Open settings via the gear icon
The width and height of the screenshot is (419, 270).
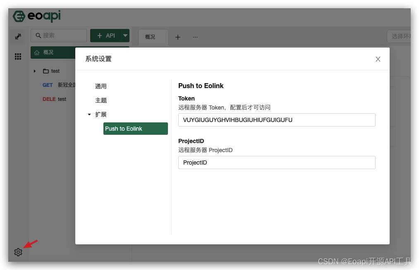pyautogui.click(x=18, y=252)
